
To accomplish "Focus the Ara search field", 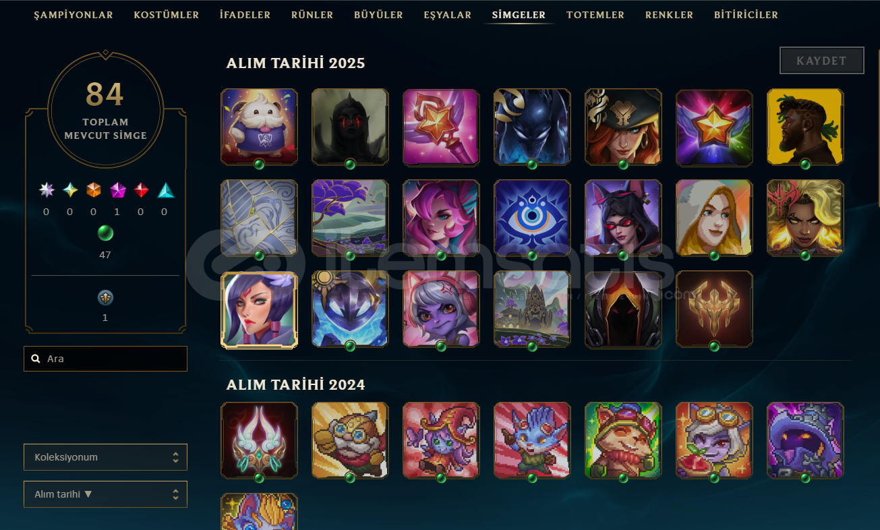I will [x=105, y=359].
